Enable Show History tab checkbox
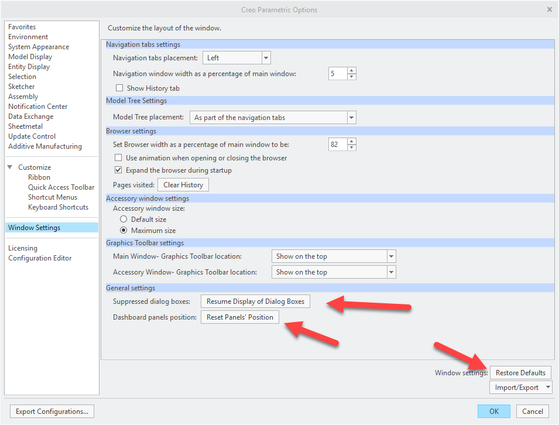The image size is (559, 425). click(x=119, y=88)
